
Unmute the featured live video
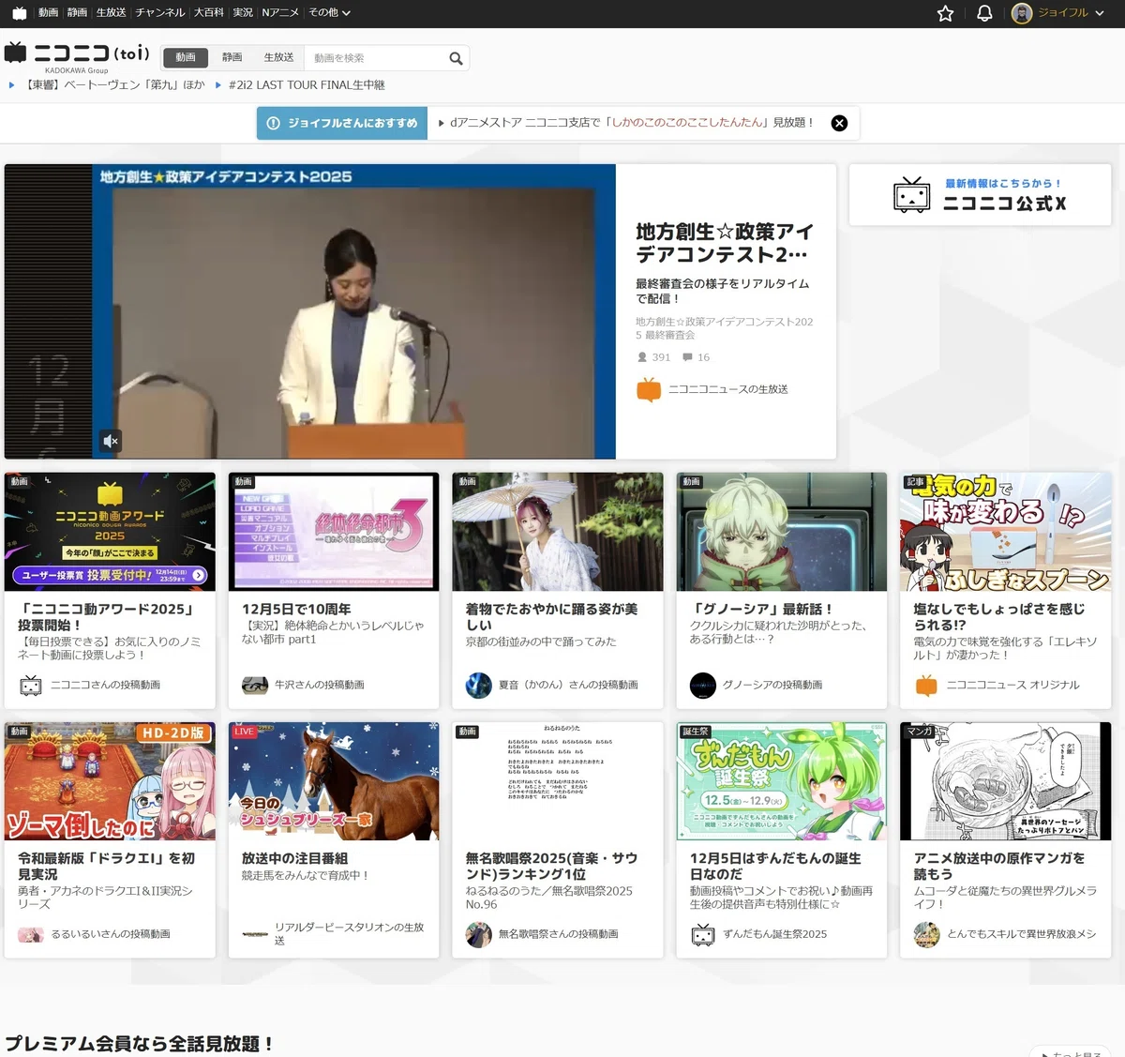tap(111, 441)
